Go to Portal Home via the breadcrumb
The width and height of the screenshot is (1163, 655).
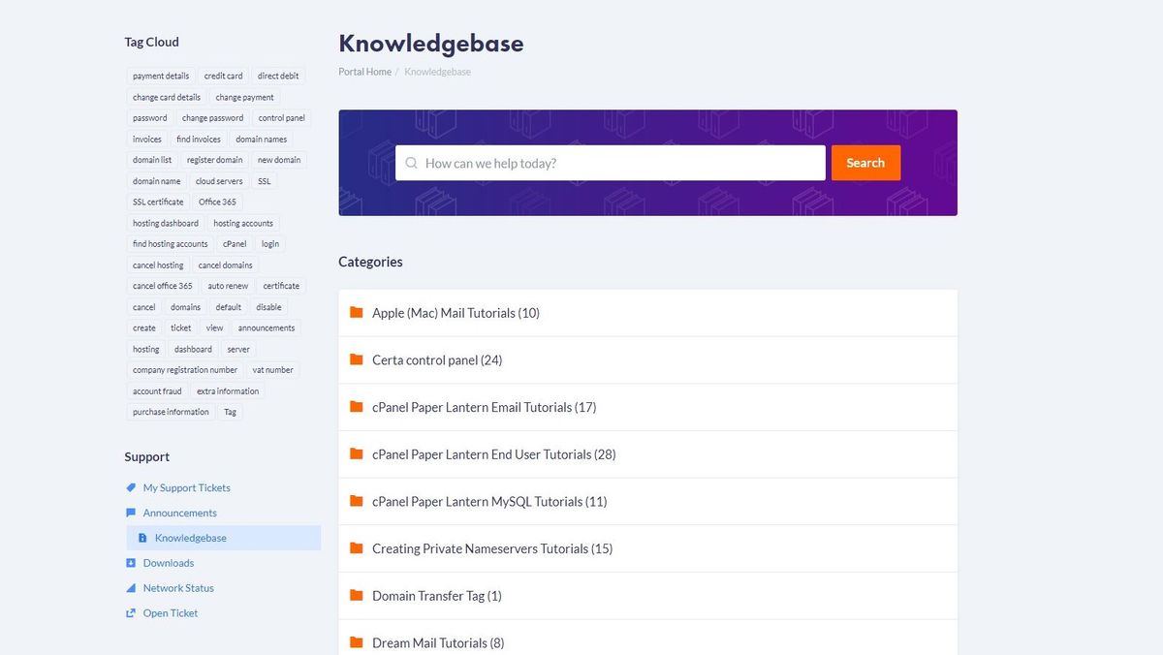click(x=363, y=72)
